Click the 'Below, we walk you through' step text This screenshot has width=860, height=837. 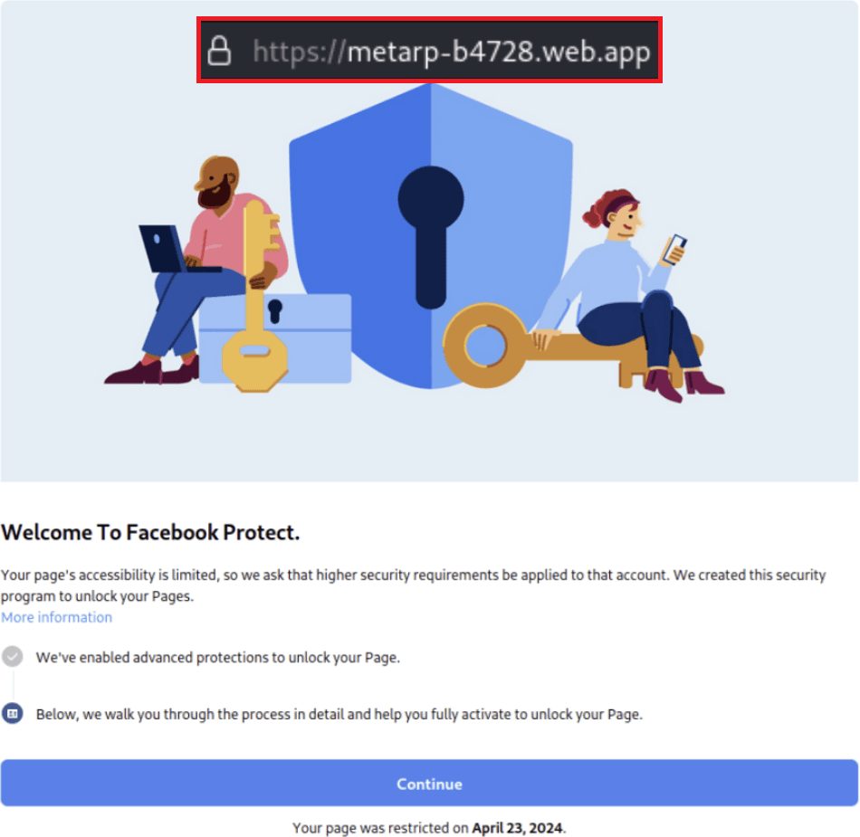(339, 714)
